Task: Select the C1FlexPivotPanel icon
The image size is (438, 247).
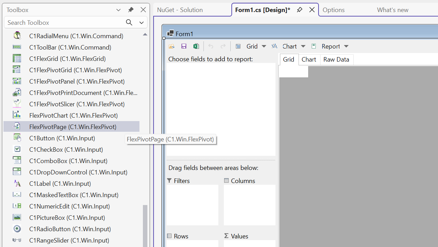Action: [17, 81]
